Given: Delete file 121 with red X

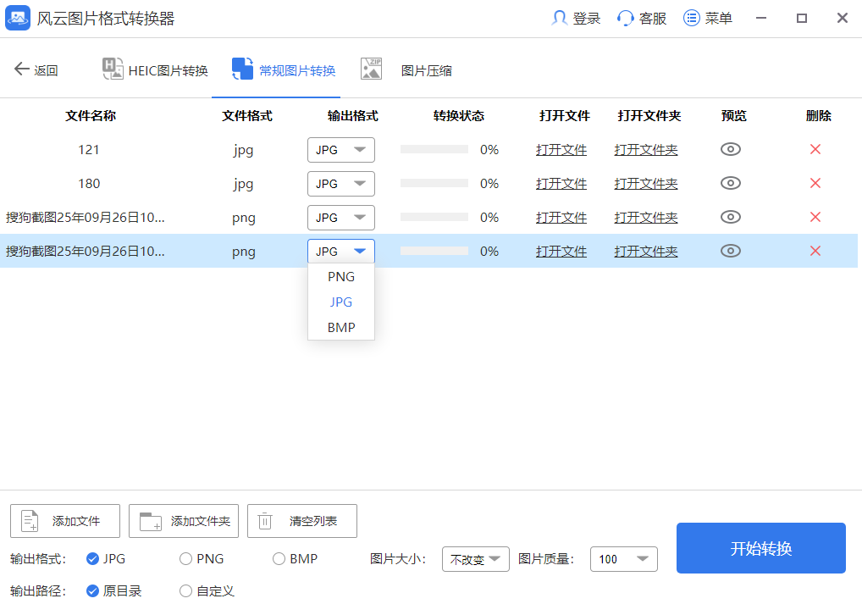Looking at the screenshot, I should [x=815, y=150].
